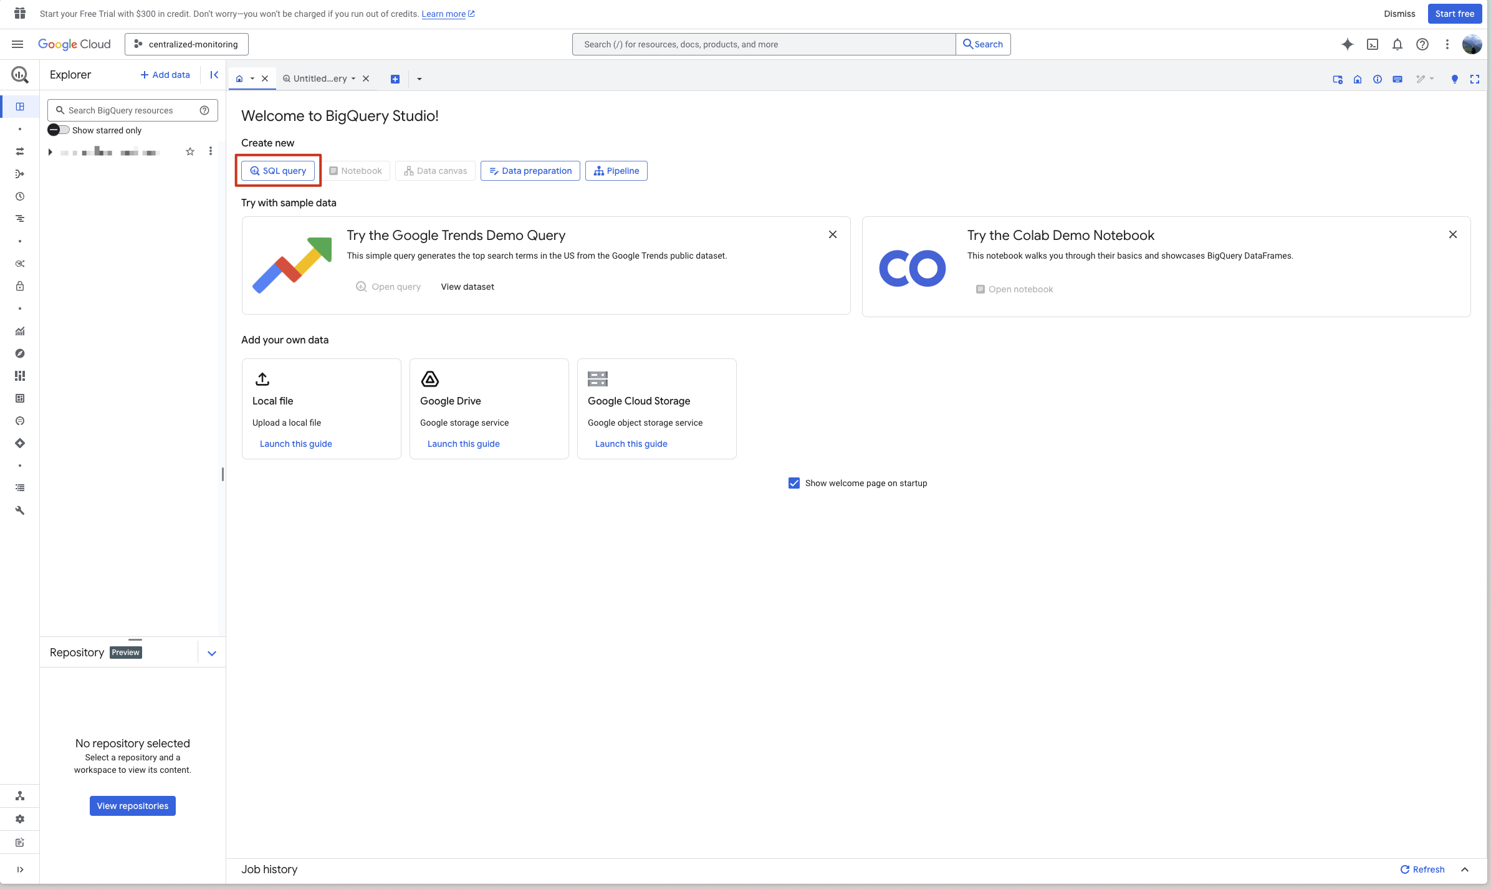Open the Untitled query tab dropdown arrow
This screenshot has width=1491, height=890.
(353, 79)
